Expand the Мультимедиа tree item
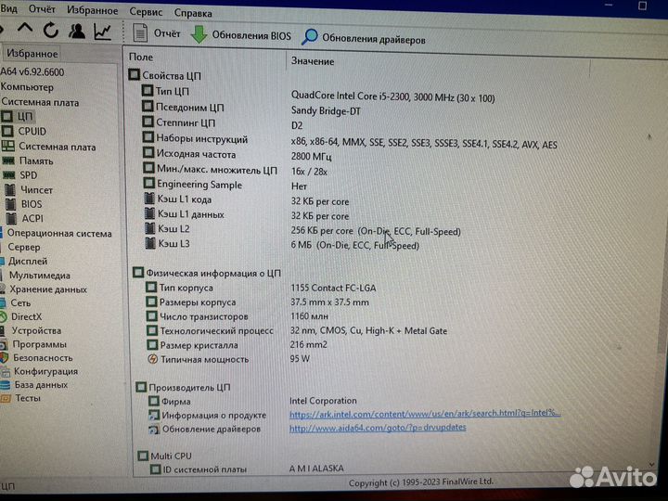This screenshot has height=501, width=668. click(x=40, y=276)
